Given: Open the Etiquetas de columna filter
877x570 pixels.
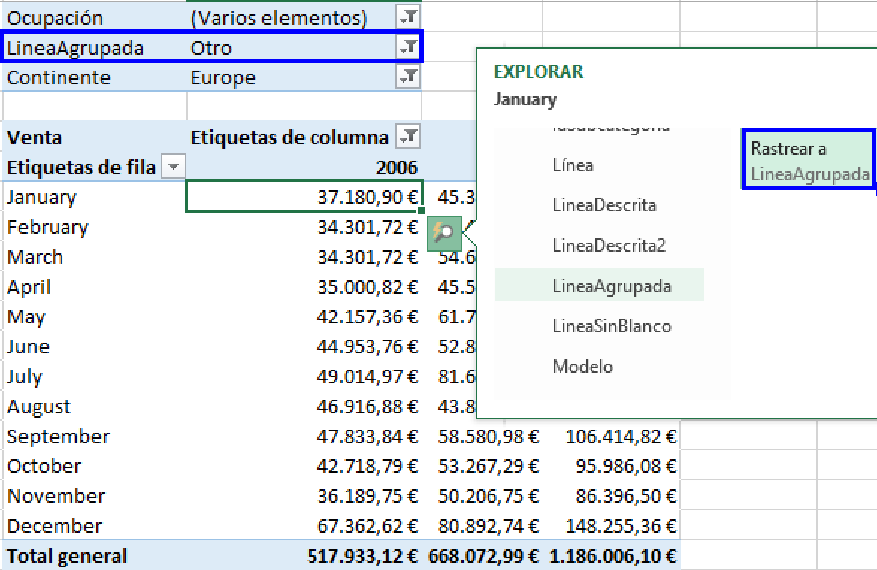Looking at the screenshot, I should (x=408, y=137).
